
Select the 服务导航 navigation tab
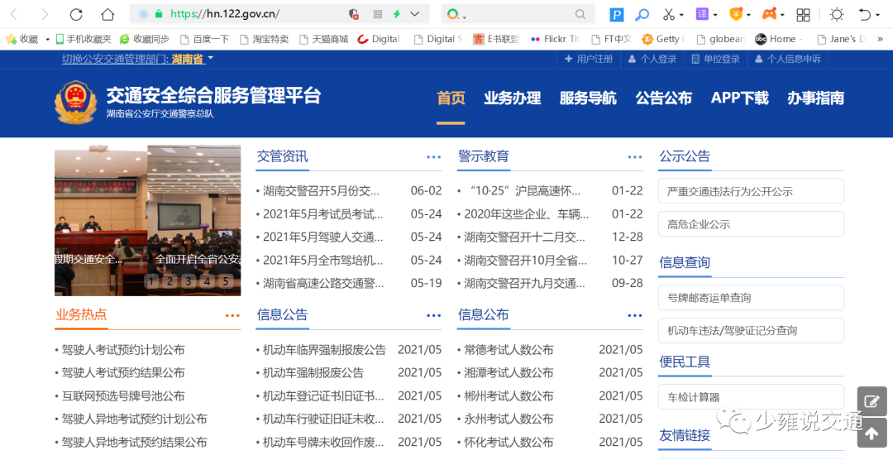[x=588, y=98]
